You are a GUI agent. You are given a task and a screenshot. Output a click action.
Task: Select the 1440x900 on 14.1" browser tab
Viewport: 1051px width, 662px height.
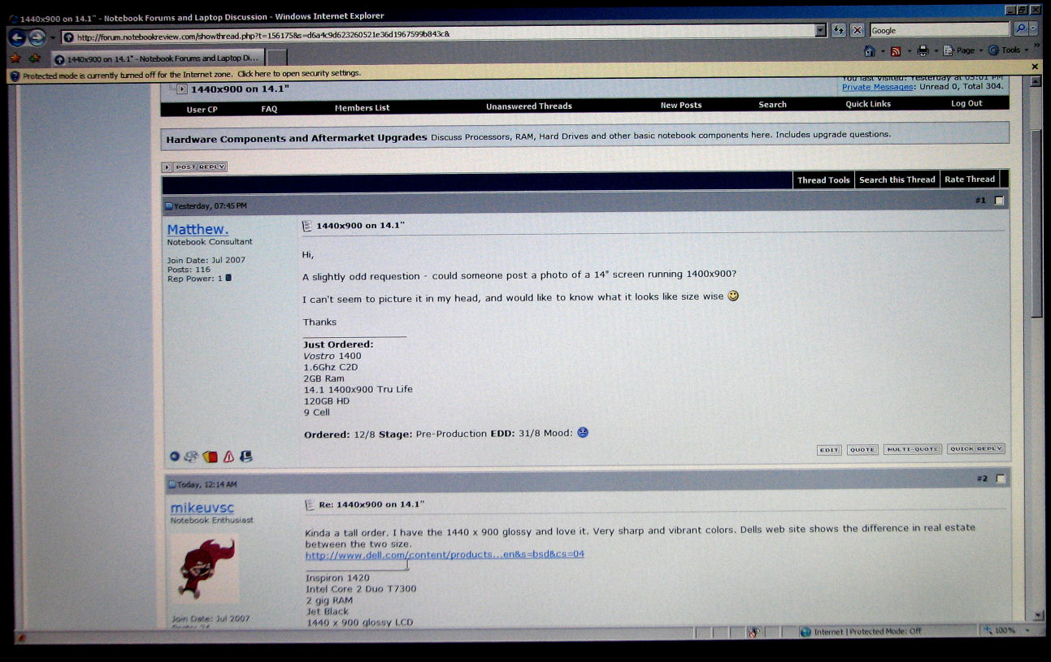pos(157,58)
